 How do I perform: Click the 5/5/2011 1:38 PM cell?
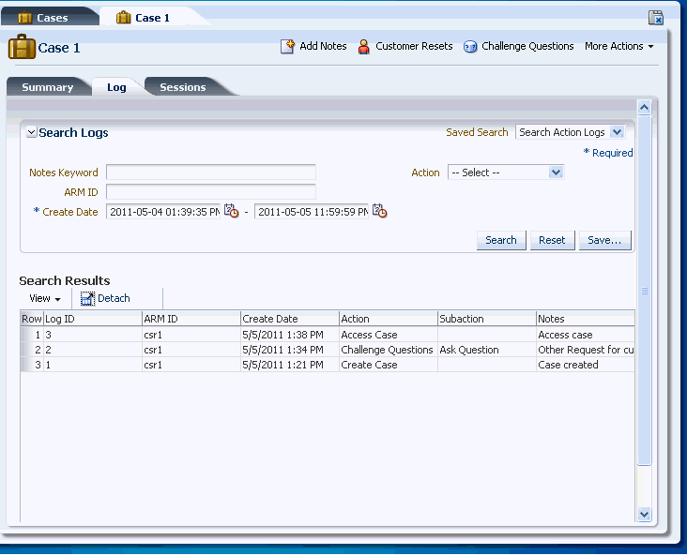290,335
